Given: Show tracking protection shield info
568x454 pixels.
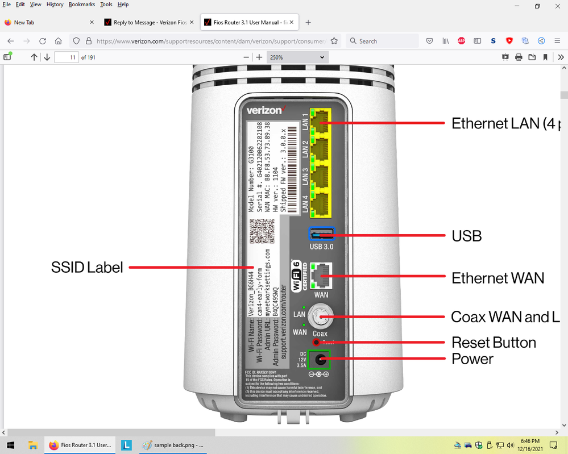Looking at the screenshot, I should pyautogui.click(x=76, y=41).
